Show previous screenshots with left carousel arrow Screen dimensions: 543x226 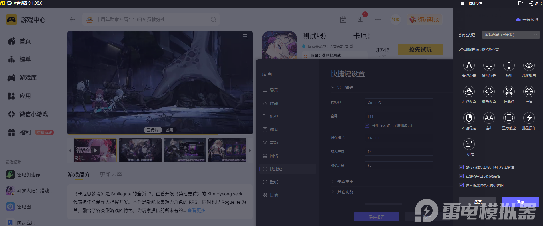point(70,150)
